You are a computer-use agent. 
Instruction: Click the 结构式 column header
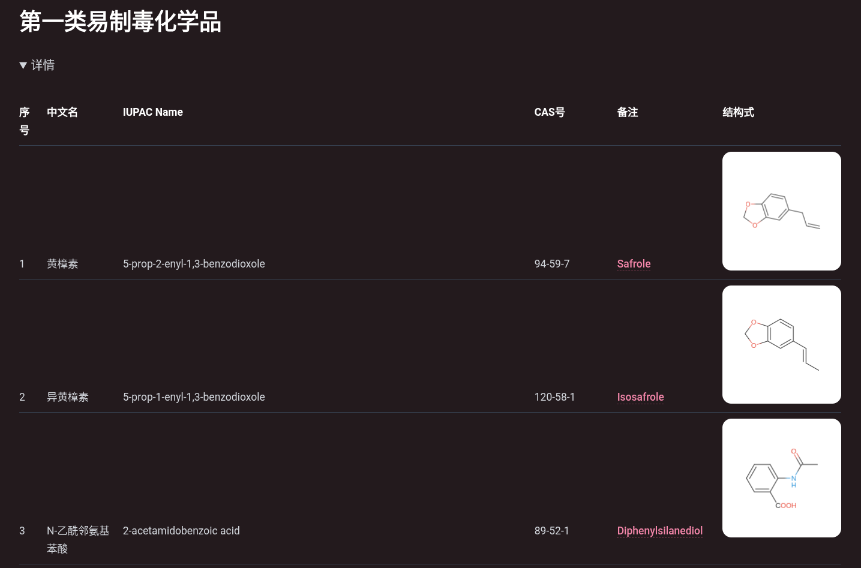click(x=738, y=112)
